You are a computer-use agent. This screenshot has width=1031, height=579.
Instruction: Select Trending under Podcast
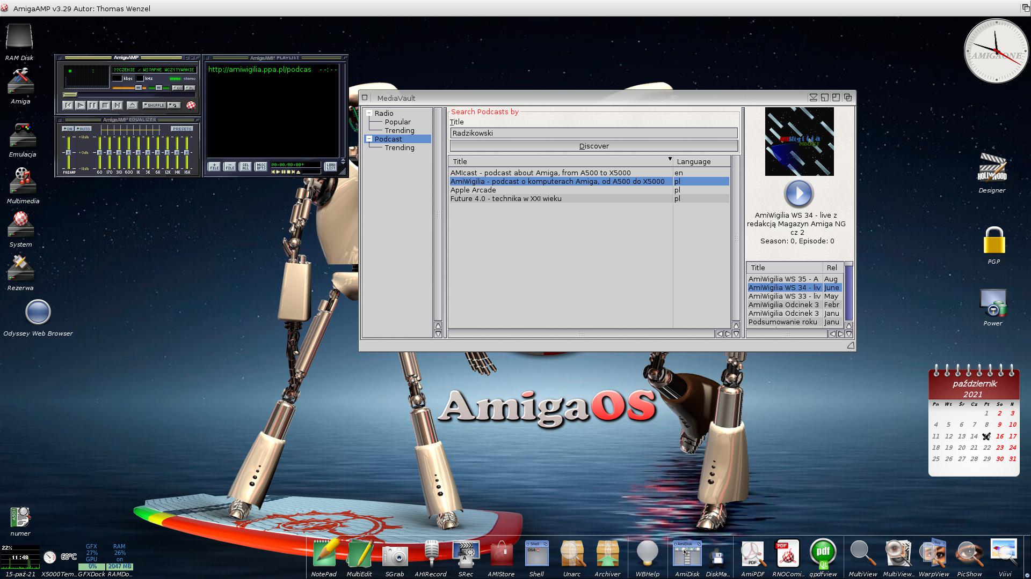pyautogui.click(x=400, y=147)
